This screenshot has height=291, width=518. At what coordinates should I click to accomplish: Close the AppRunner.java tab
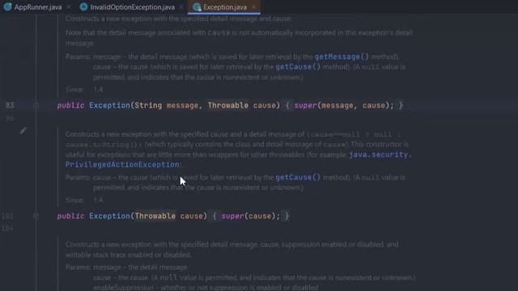(x=69, y=7)
